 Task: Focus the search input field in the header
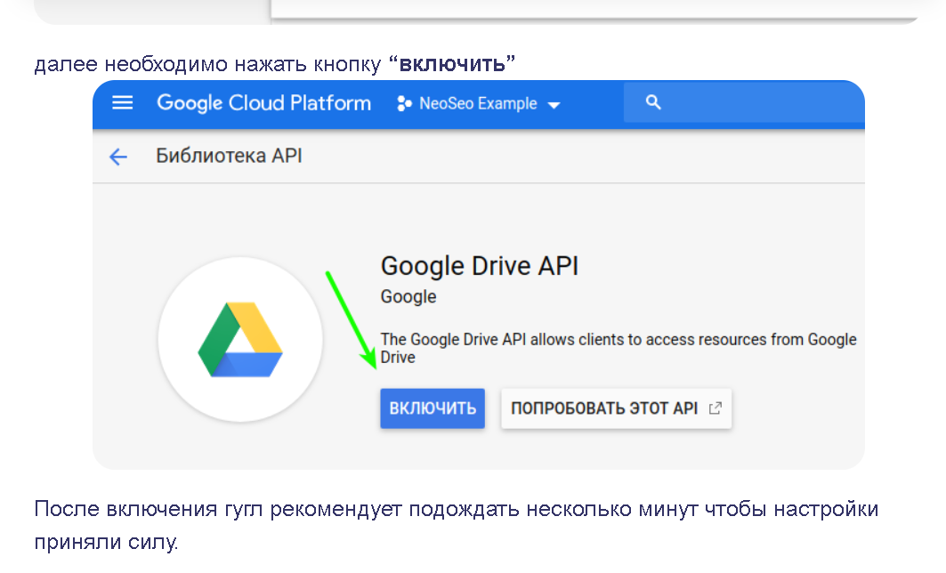(x=744, y=102)
